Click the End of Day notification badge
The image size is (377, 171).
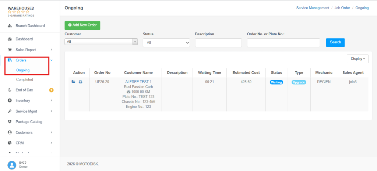tap(51, 90)
